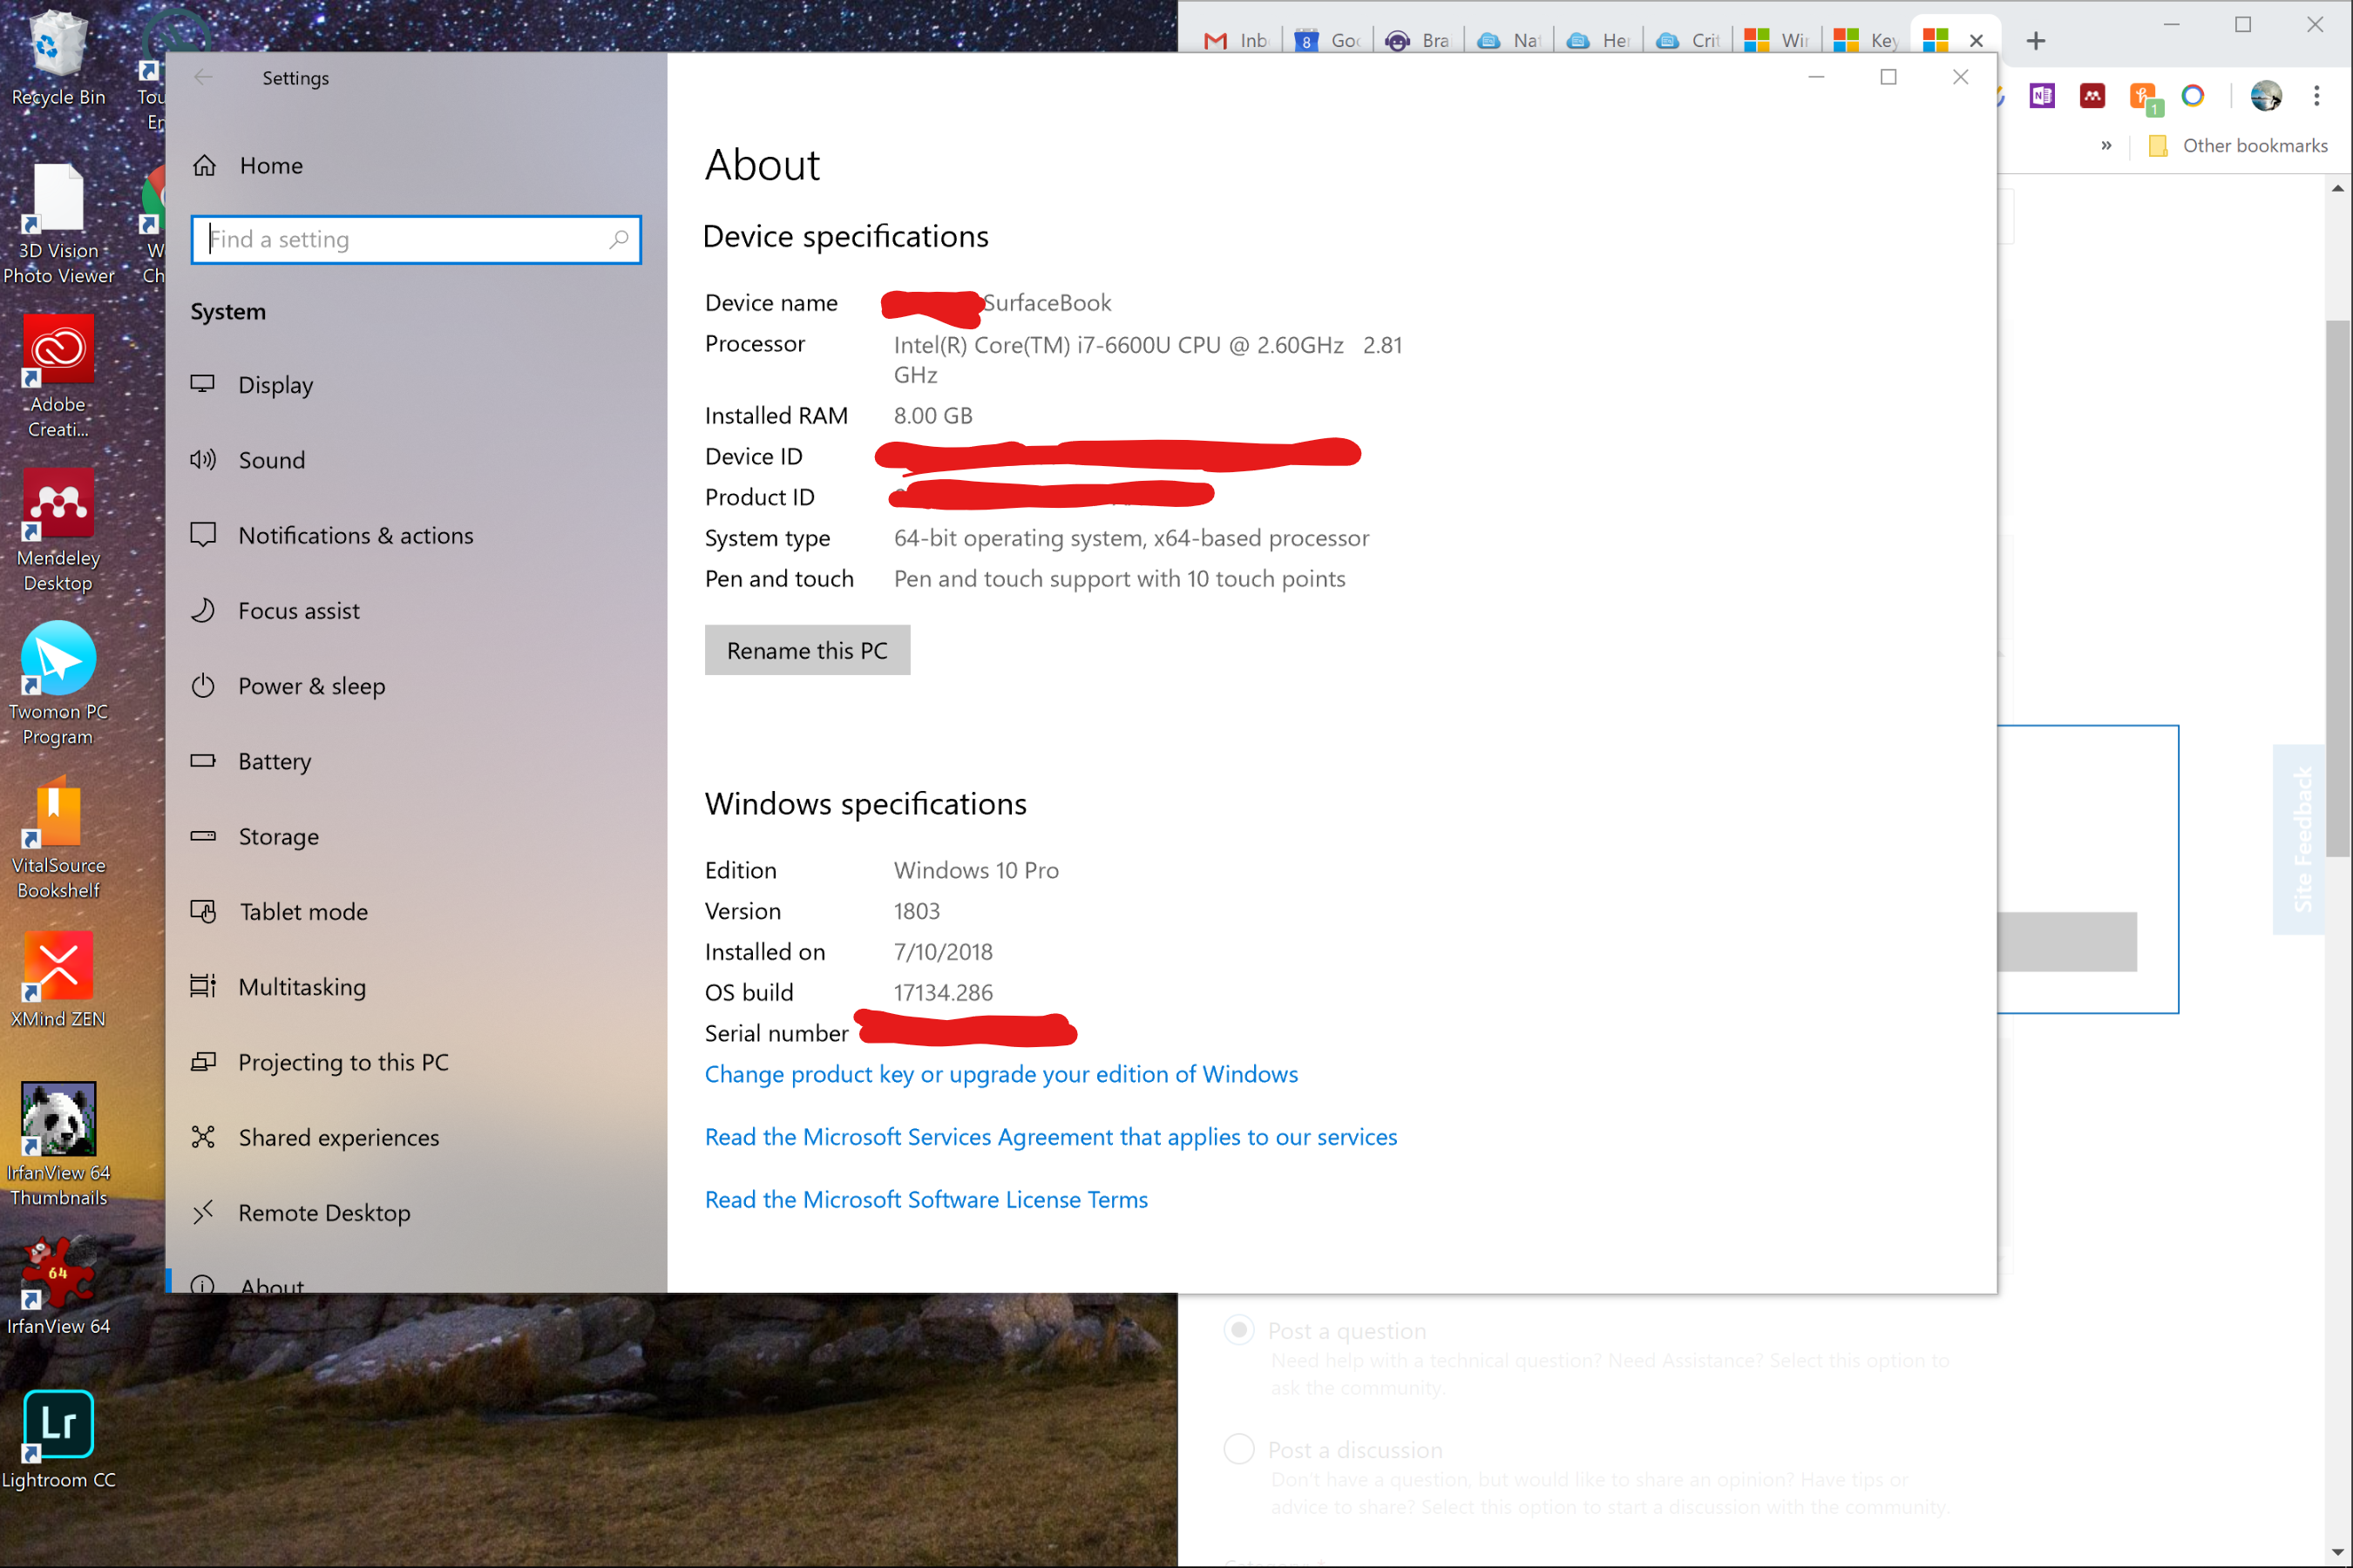Click the OneNote extension icon in Chrome
The height and width of the screenshot is (1568, 2353).
click(x=2042, y=96)
